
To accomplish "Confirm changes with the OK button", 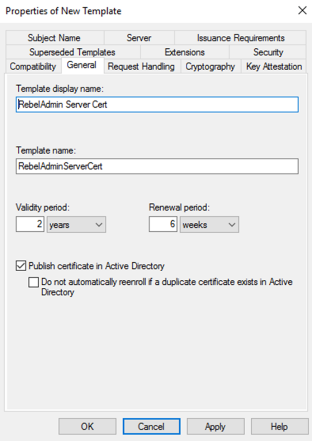I will 87,426.
